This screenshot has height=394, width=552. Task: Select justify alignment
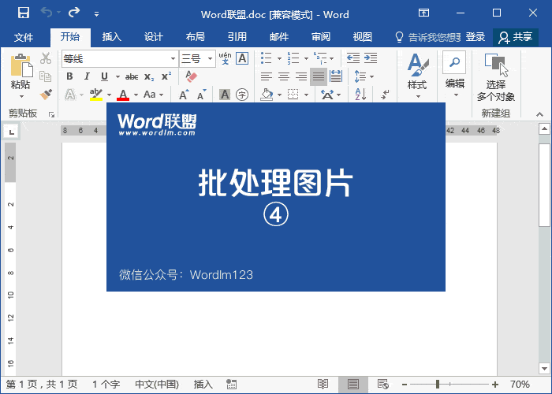point(319,76)
